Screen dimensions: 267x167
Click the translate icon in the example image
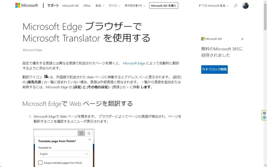(x=81, y=133)
